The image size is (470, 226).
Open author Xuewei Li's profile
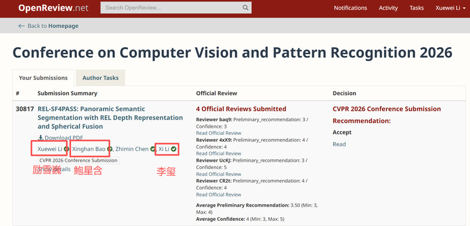coord(50,149)
